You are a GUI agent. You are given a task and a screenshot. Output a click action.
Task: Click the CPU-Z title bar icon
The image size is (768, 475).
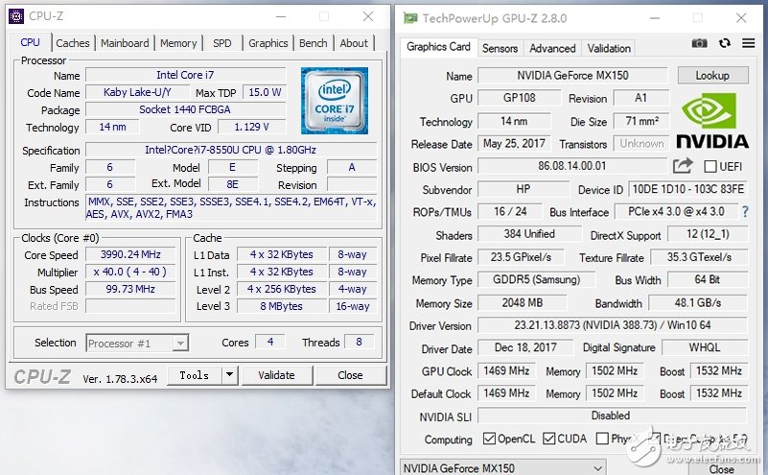[x=16, y=16]
